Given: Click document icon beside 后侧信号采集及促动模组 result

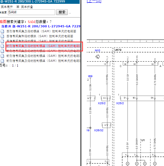Looking at the screenshot, I should 2,31.
